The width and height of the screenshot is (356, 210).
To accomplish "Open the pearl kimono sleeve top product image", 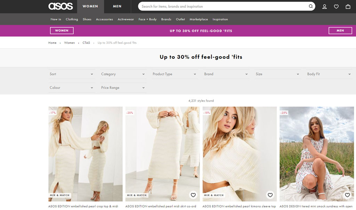I will [x=240, y=154].
